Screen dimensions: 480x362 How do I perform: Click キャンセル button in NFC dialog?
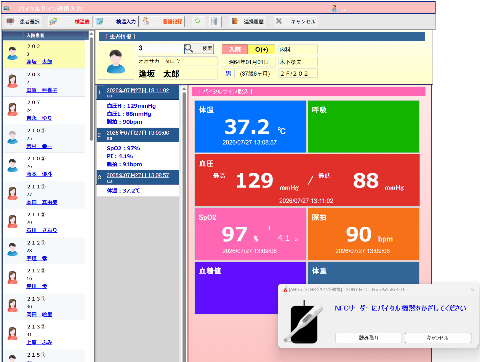(x=438, y=338)
